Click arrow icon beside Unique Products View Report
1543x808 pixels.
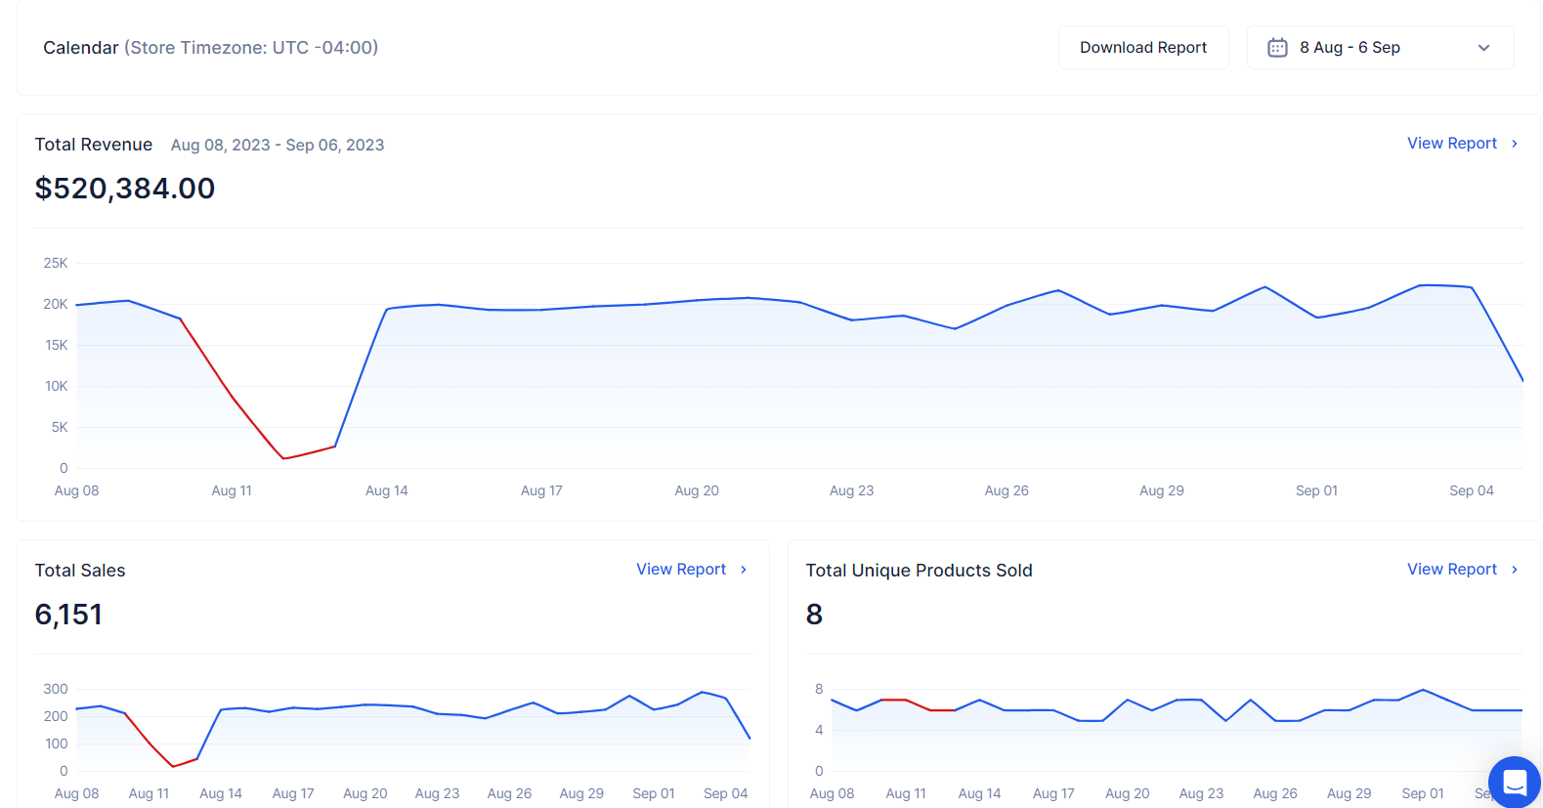coord(1514,570)
